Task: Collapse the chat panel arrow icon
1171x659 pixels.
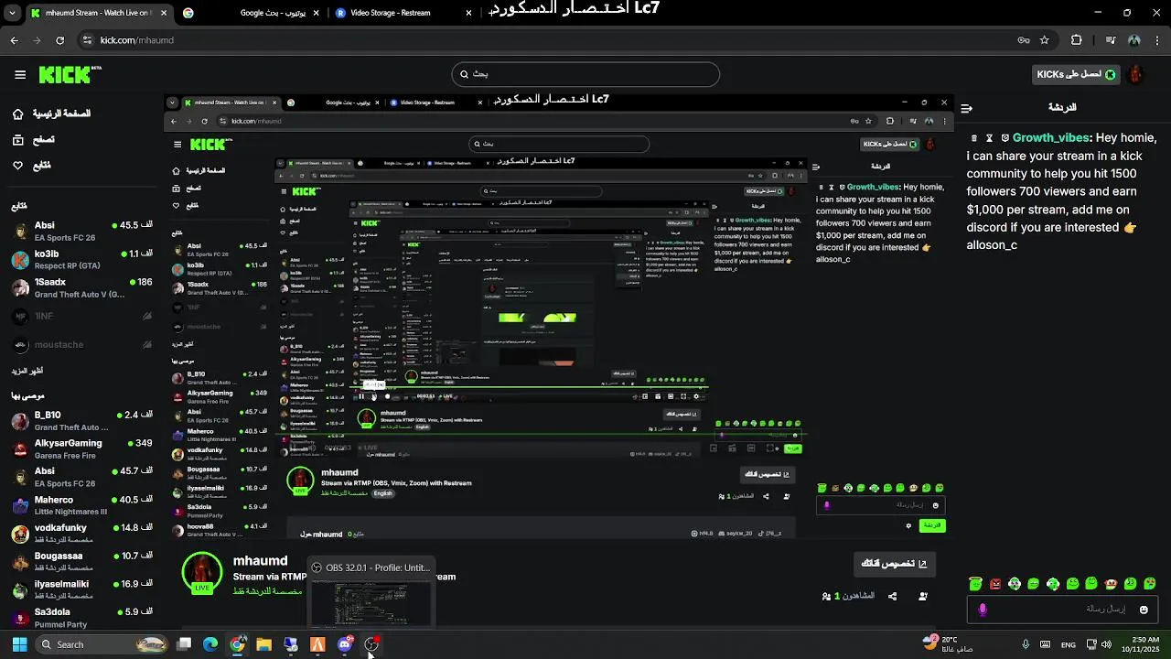Action: pyautogui.click(x=966, y=108)
